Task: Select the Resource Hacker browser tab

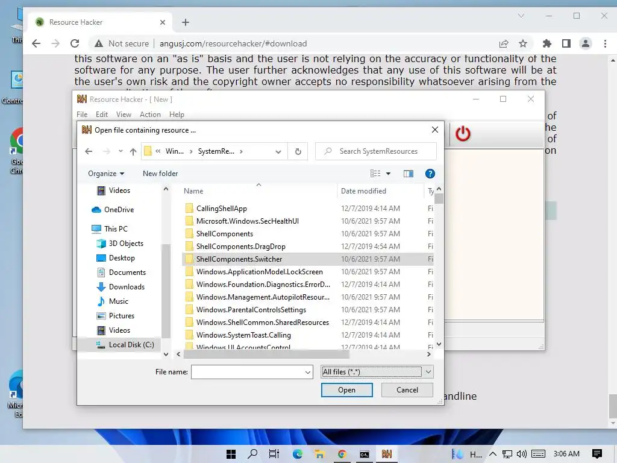Action: click(101, 22)
